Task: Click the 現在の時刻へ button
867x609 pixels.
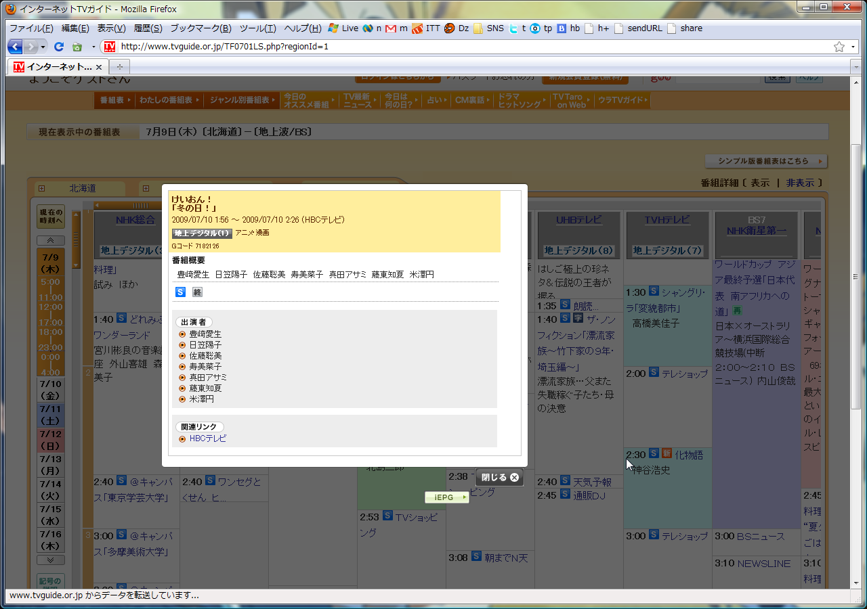Action: coord(51,217)
